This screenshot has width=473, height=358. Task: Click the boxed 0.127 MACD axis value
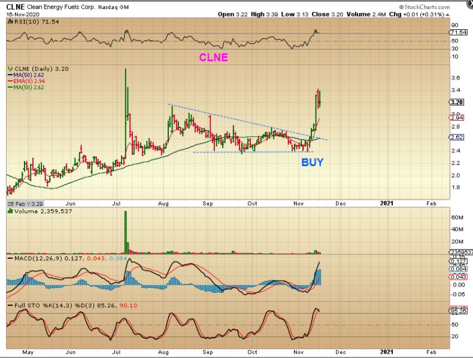[x=458, y=261]
